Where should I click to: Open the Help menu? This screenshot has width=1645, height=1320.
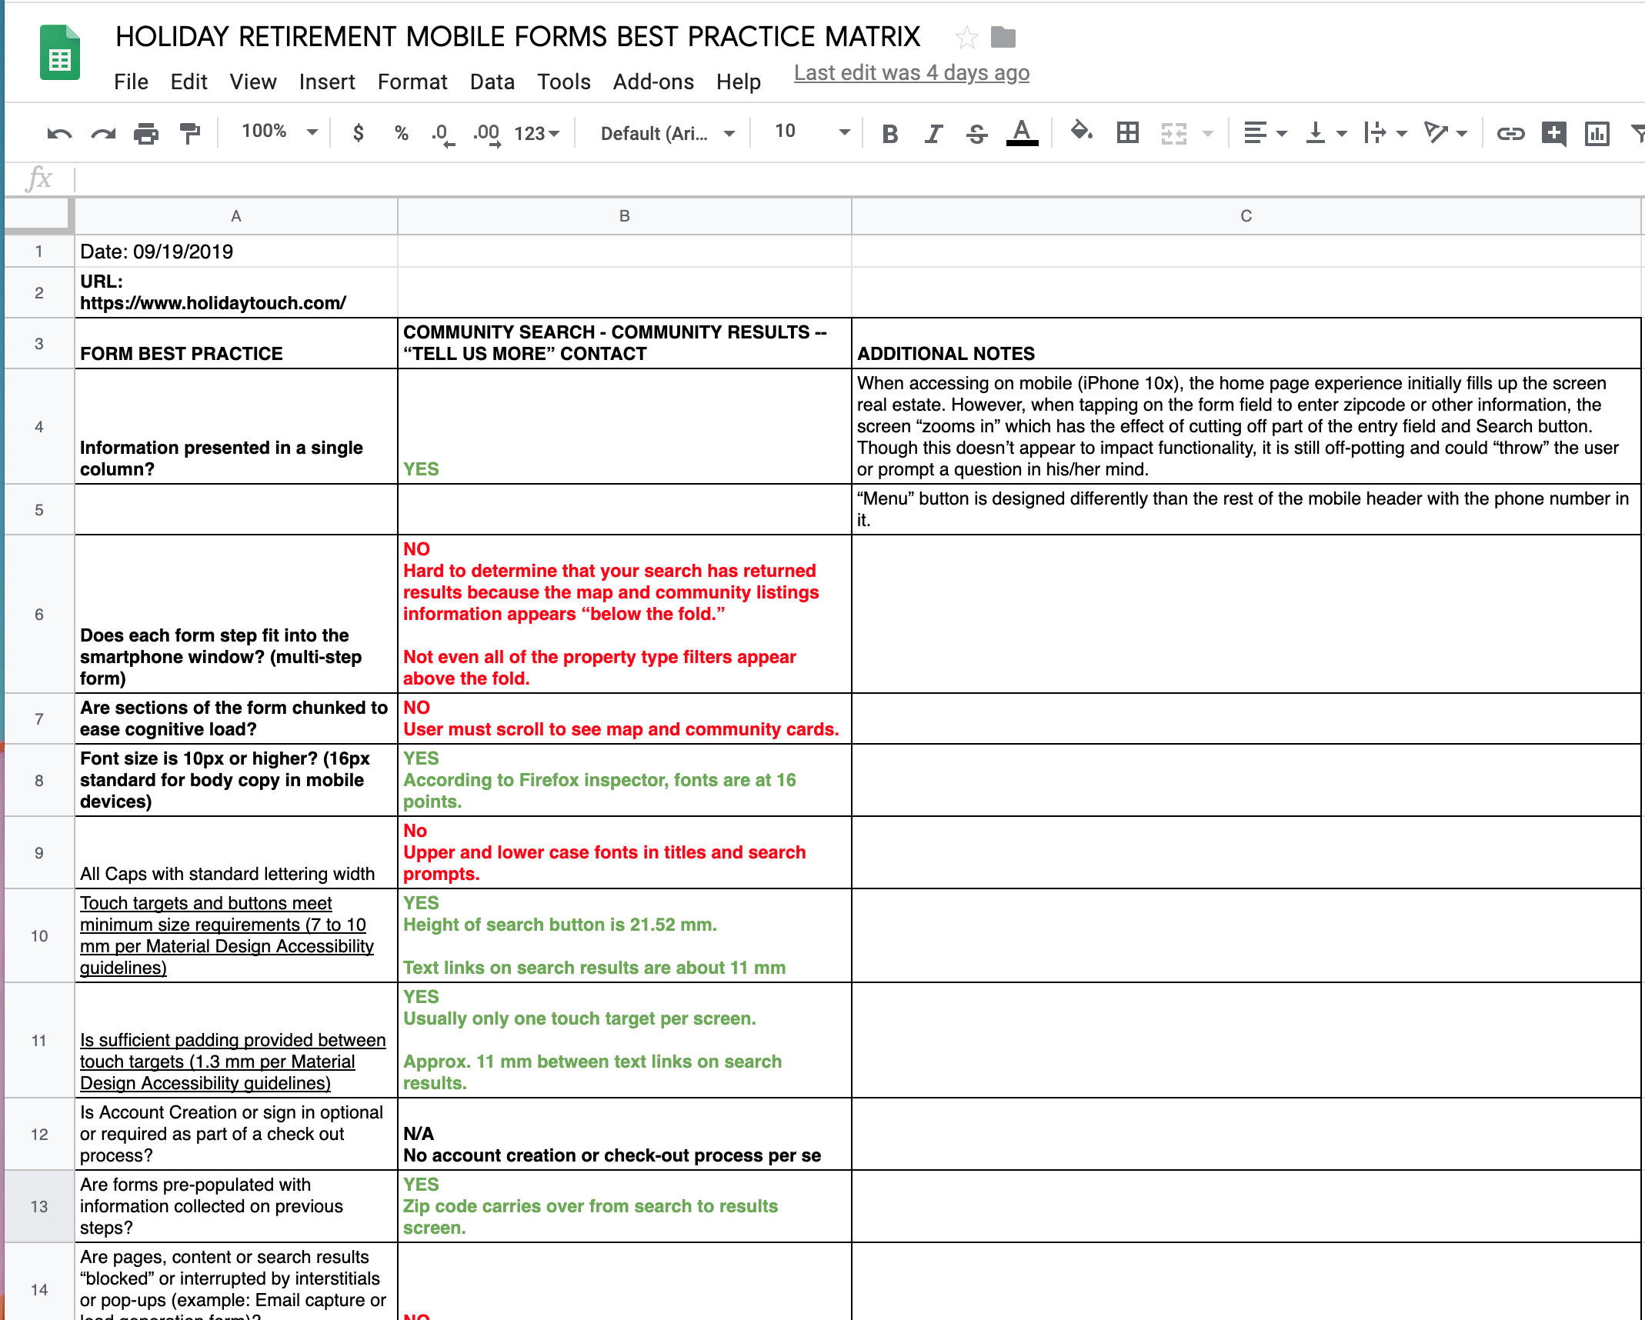(x=739, y=82)
